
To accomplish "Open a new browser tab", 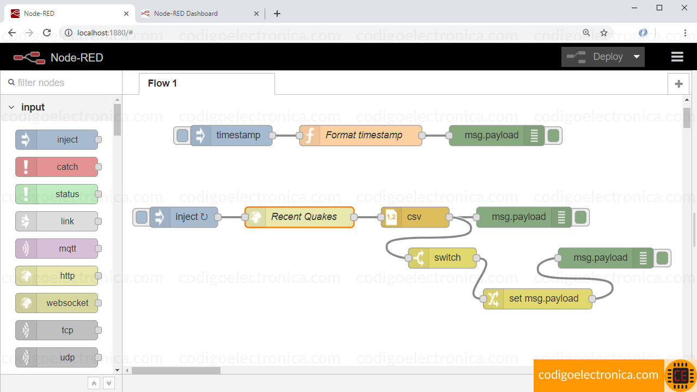I will pos(277,14).
